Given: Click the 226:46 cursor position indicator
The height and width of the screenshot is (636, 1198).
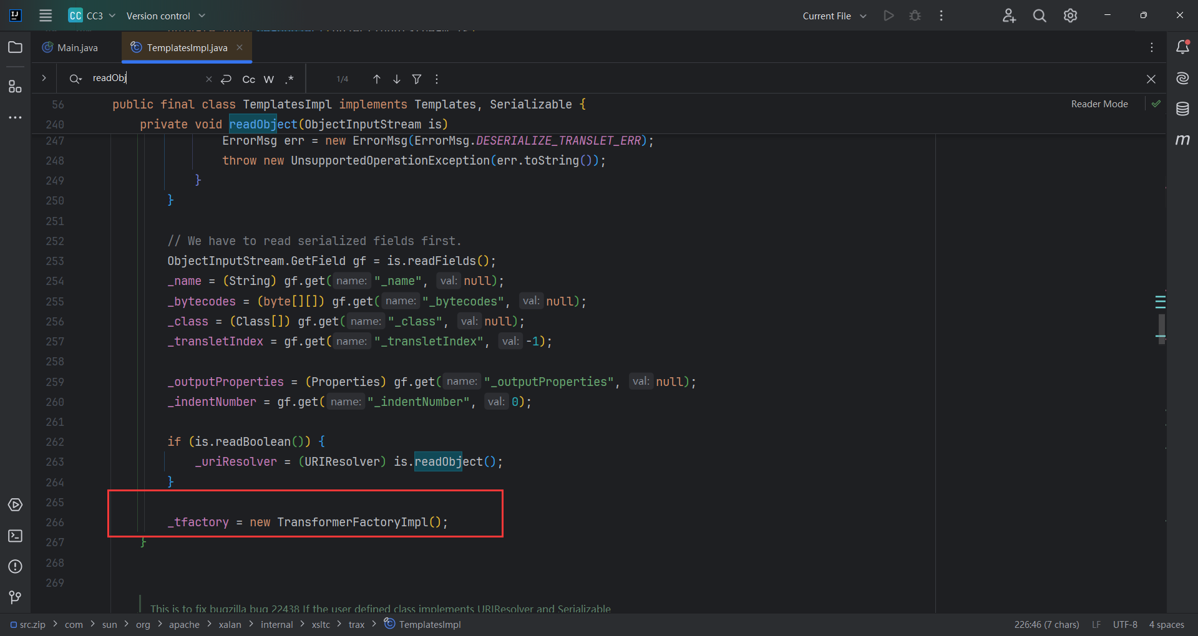Looking at the screenshot, I should (x=1046, y=624).
